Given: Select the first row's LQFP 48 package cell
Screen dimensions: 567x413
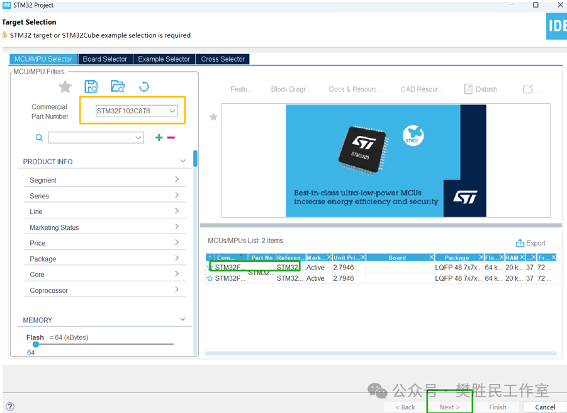Looking at the screenshot, I should pyautogui.click(x=459, y=268).
